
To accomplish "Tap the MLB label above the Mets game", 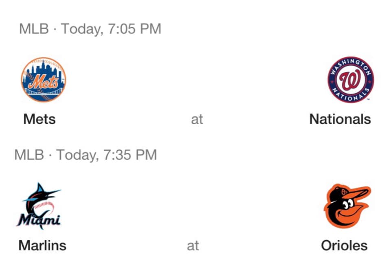I will (34, 28).
